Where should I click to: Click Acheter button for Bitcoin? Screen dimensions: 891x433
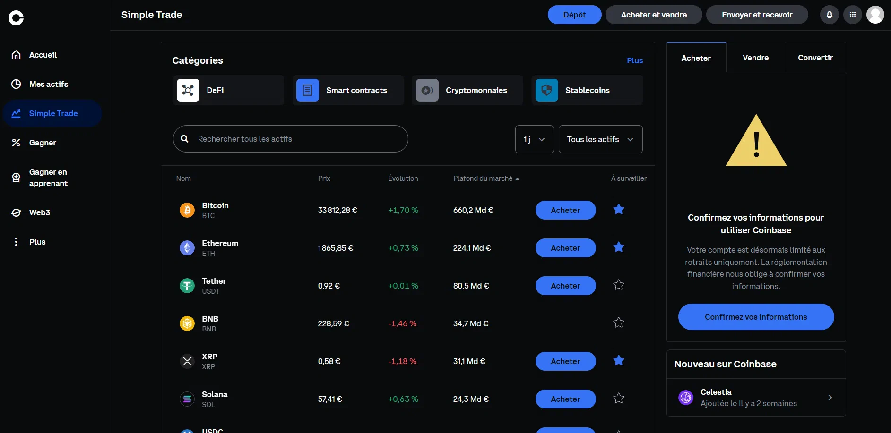tap(565, 210)
